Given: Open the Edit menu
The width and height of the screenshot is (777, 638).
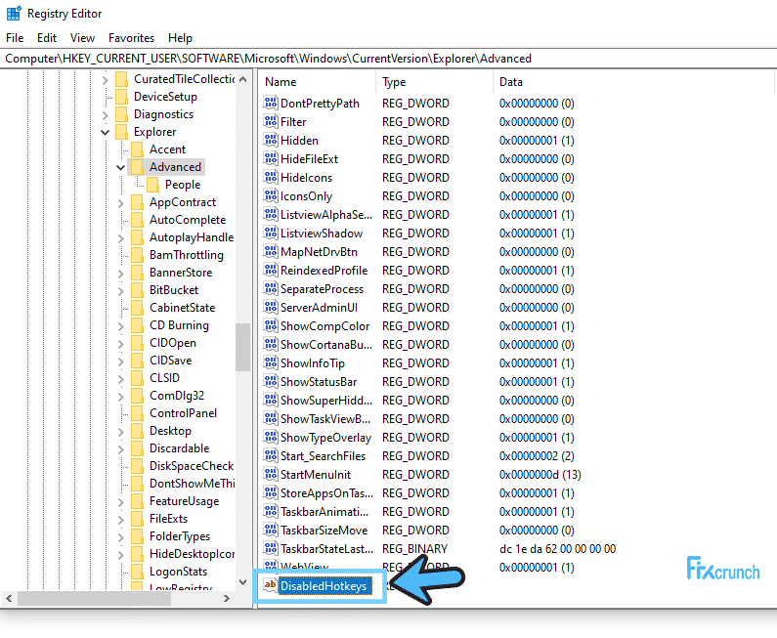Looking at the screenshot, I should click(47, 38).
